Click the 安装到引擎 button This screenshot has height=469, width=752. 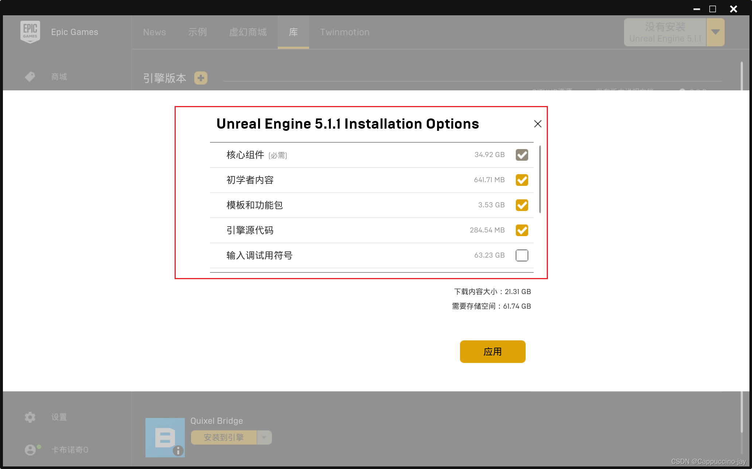tap(223, 437)
